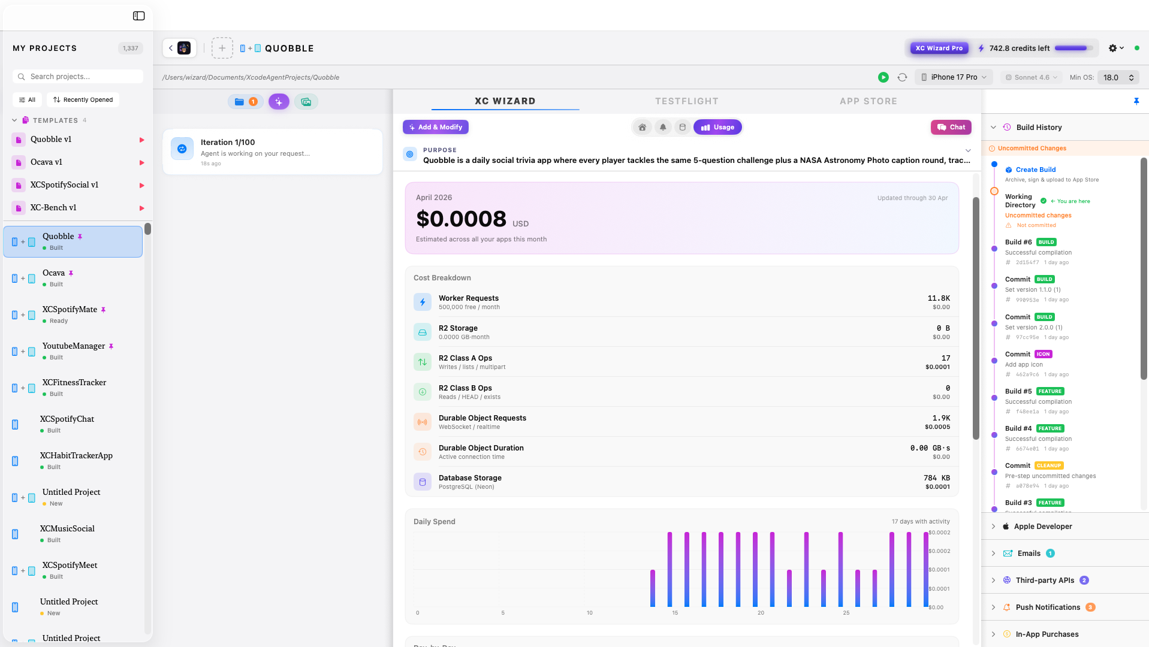Click the Iteration 1/100 sync icon

click(x=182, y=149)
